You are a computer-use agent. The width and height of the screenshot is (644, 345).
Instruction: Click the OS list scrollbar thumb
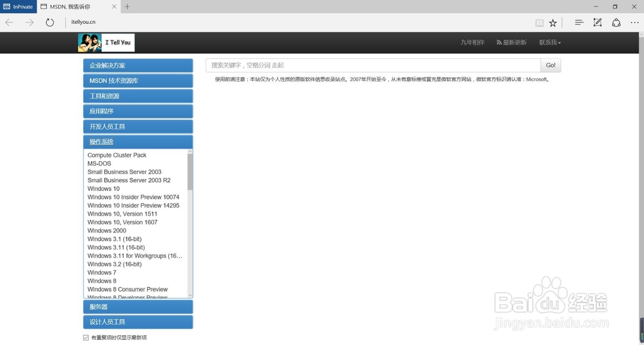point(190,172)
